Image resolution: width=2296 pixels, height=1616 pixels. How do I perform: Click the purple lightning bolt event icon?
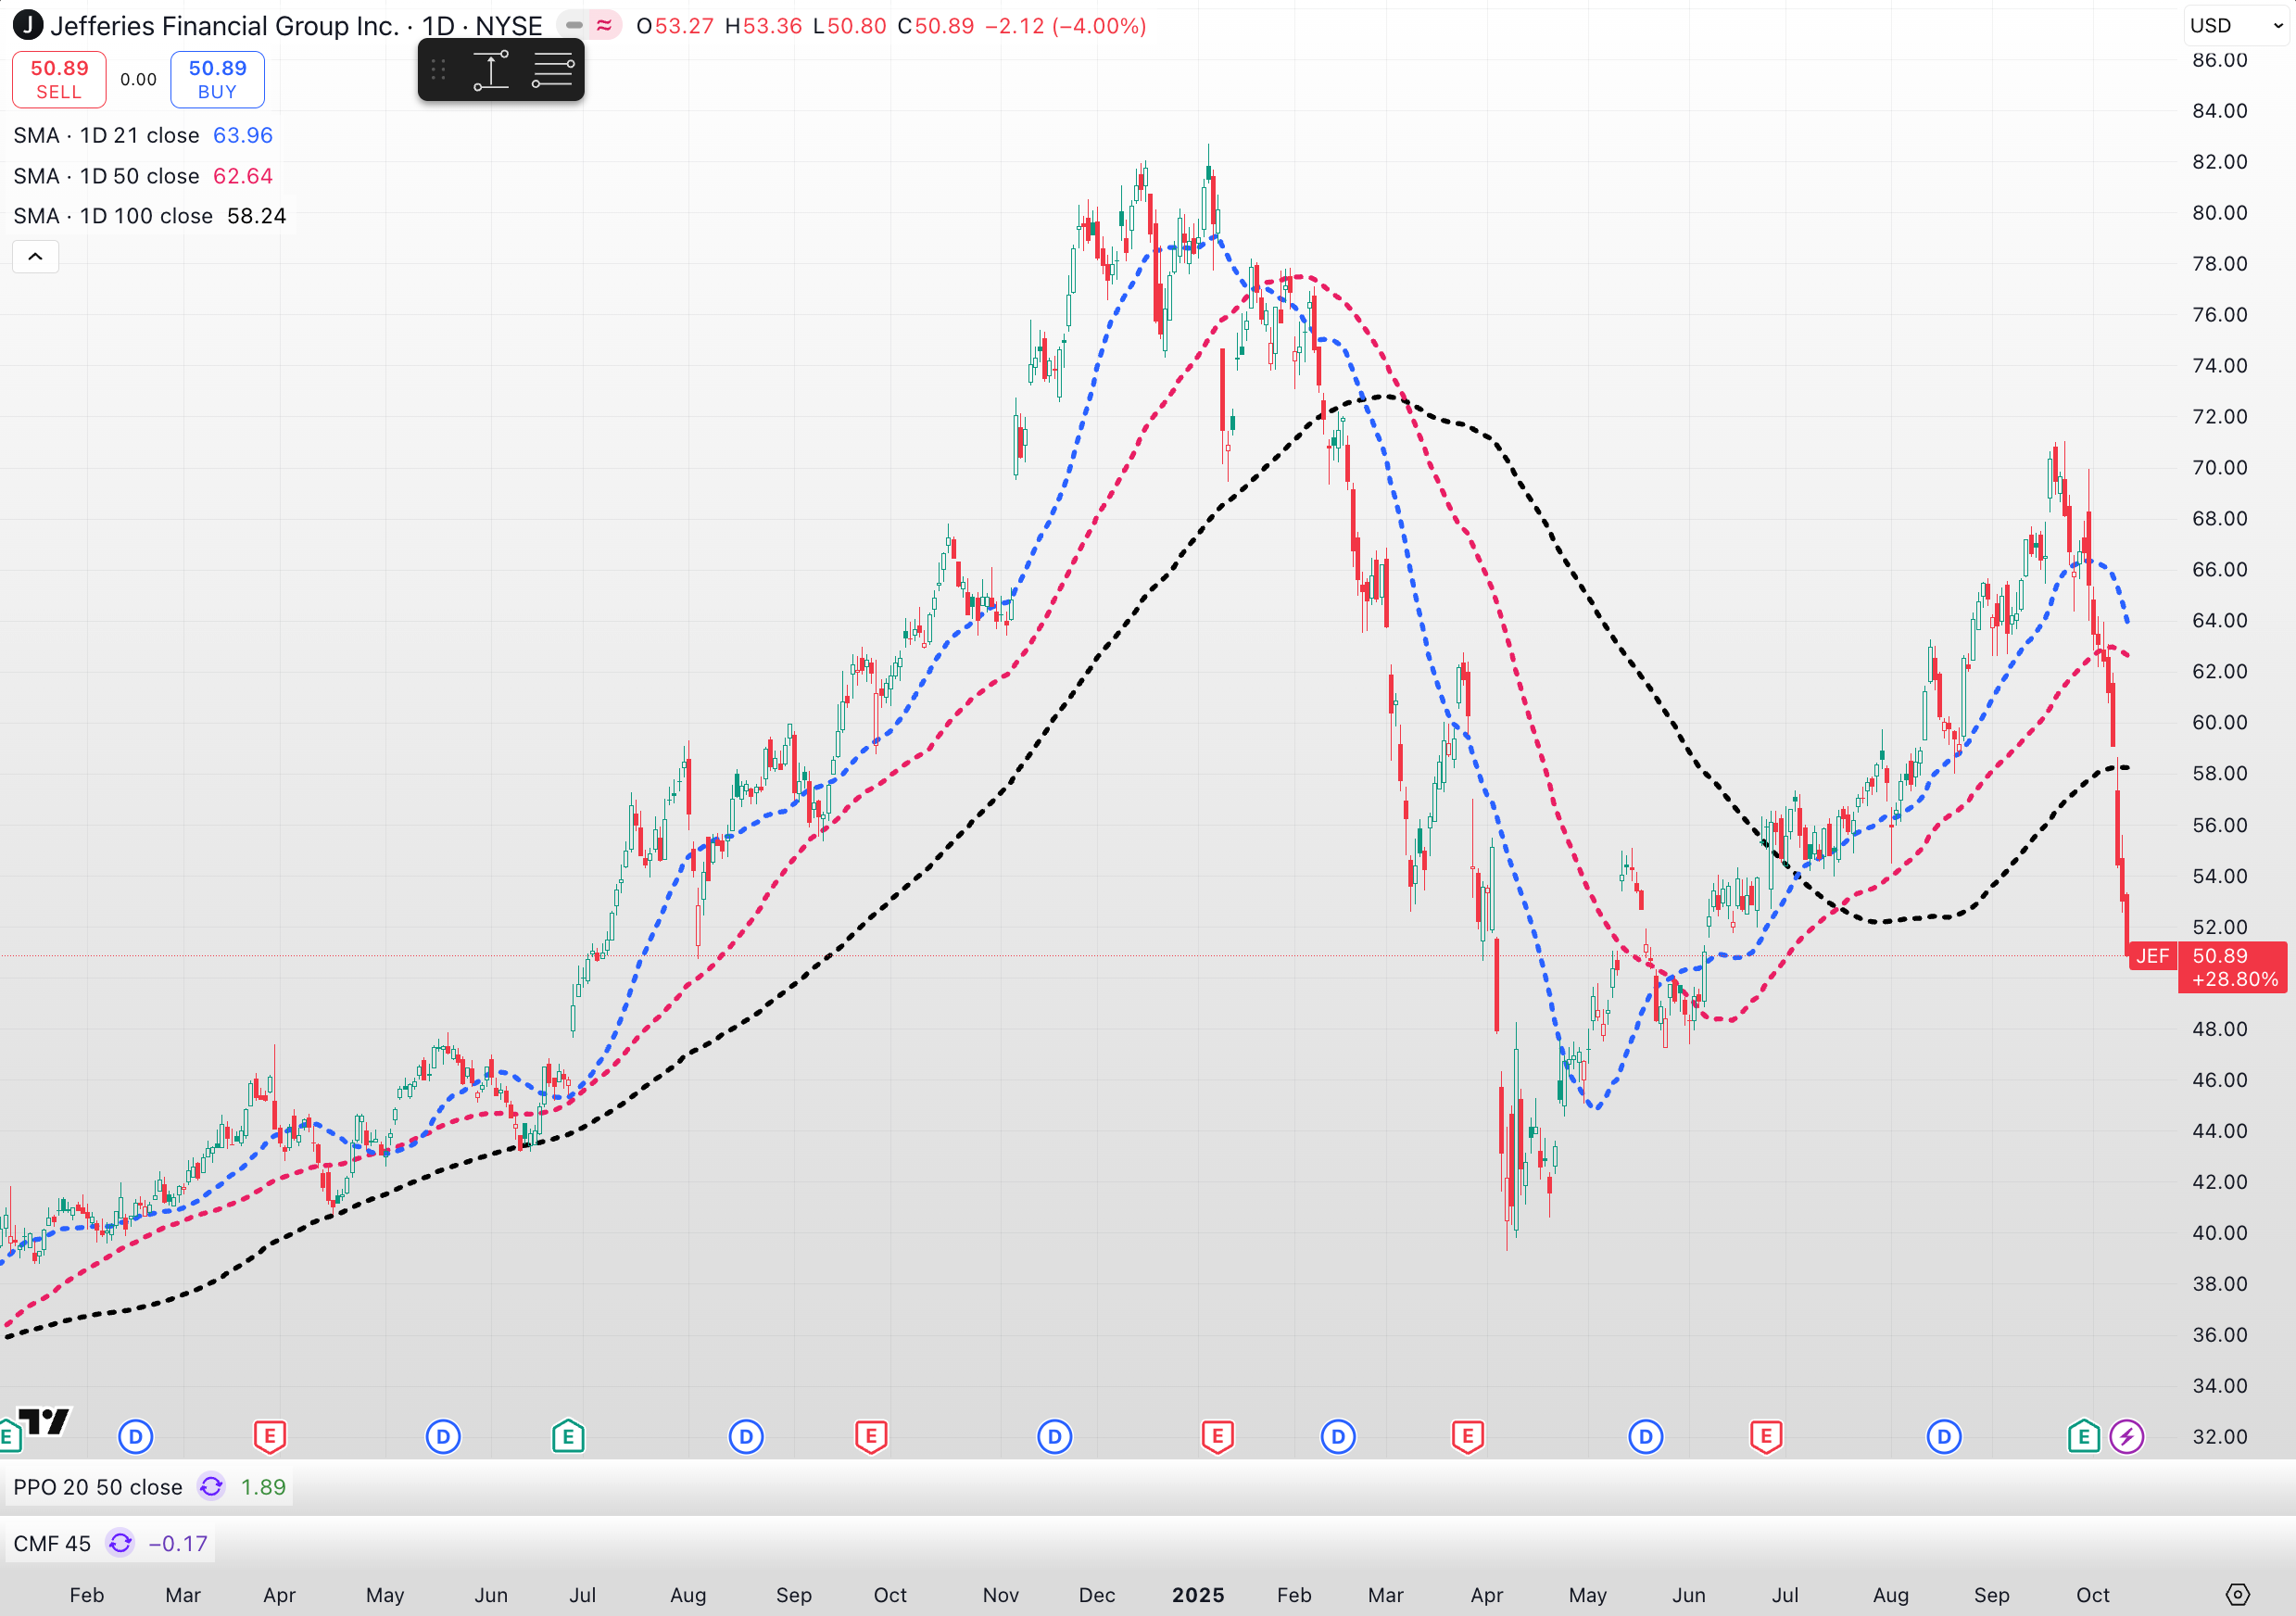coord(2126,1437)
